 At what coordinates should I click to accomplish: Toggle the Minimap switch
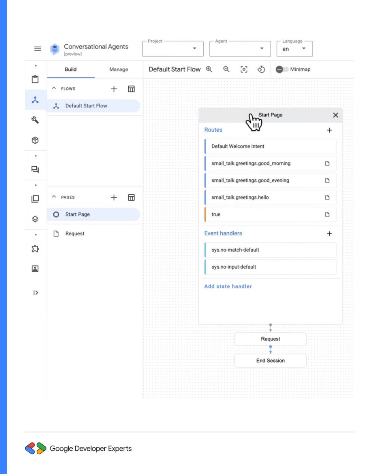[282, 69]
